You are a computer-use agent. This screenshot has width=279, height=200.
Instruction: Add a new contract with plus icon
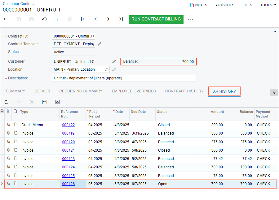57,19
